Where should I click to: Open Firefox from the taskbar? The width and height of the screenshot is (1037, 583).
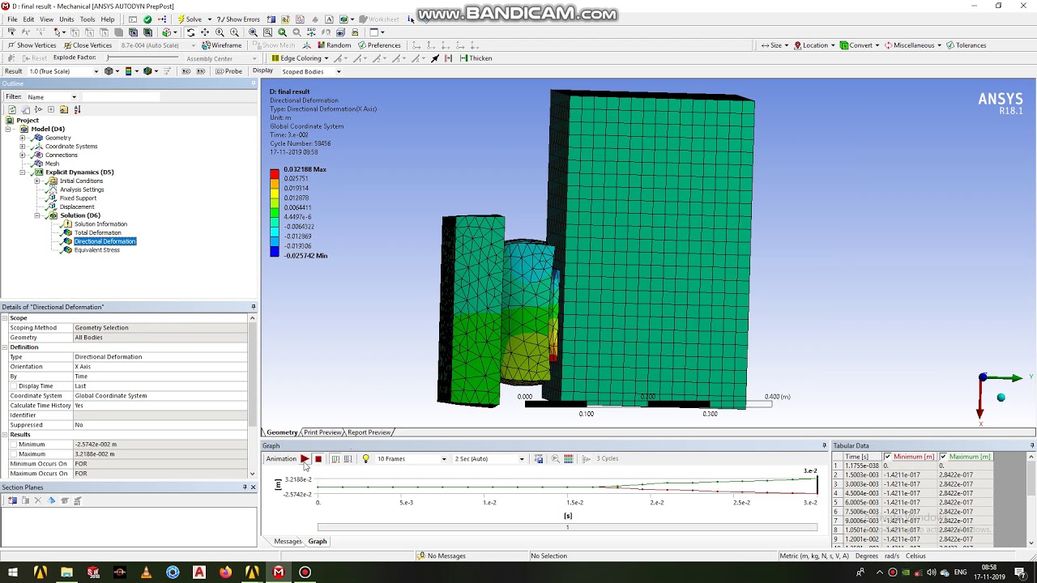[x=225, y=572]
